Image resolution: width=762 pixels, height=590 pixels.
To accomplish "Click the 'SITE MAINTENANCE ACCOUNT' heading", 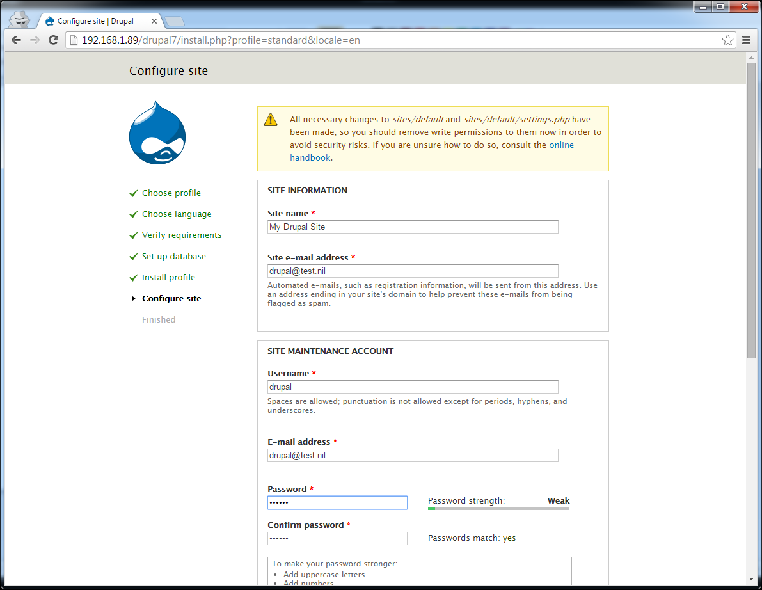I will pos(331,351).
